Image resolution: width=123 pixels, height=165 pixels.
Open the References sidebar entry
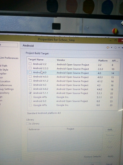point(6,85)
